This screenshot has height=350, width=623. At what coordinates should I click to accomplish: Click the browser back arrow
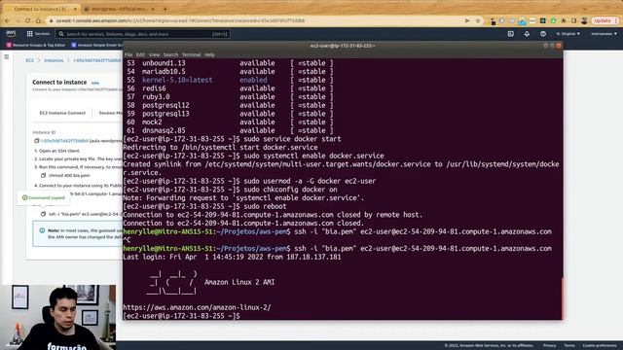7,20
